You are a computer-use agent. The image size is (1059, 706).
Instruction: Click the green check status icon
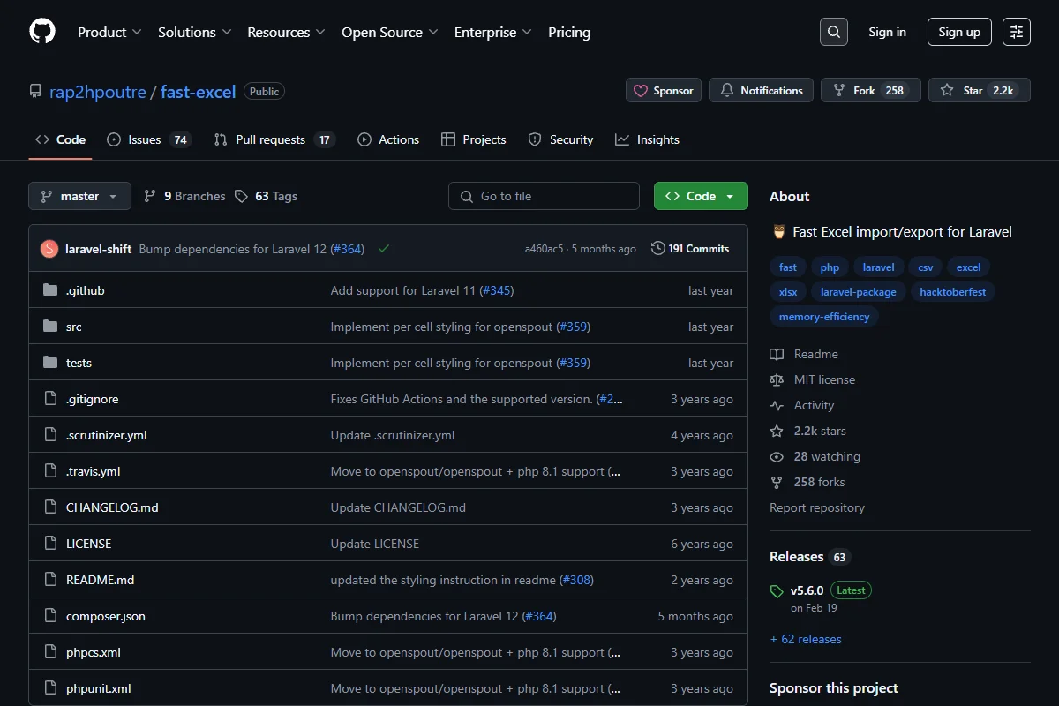coord(383,249)
